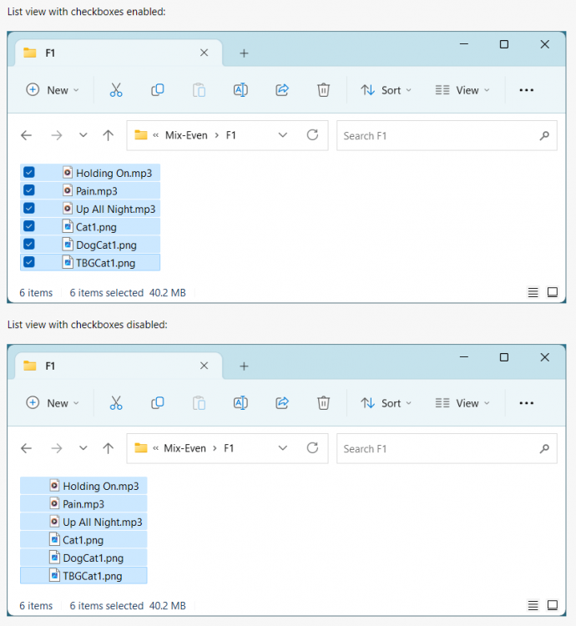This screenshot has height=626, width=576.
Task: Hit the Delete trash icon in upper window
Action: (324, 90)
